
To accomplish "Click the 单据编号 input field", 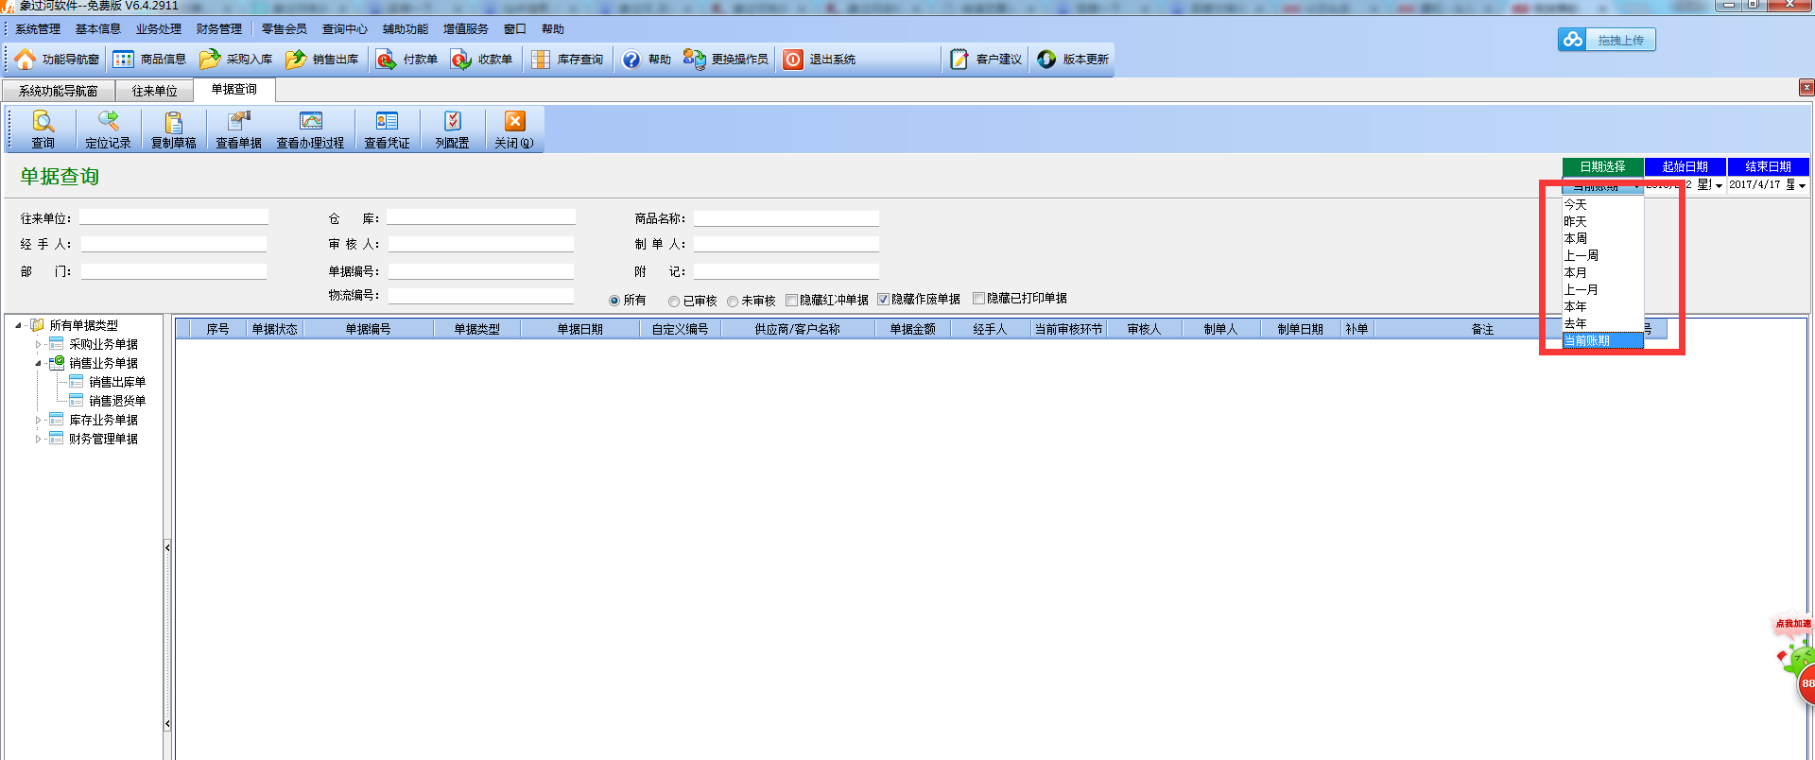I will pyautogui.click(x=481, y=270).
